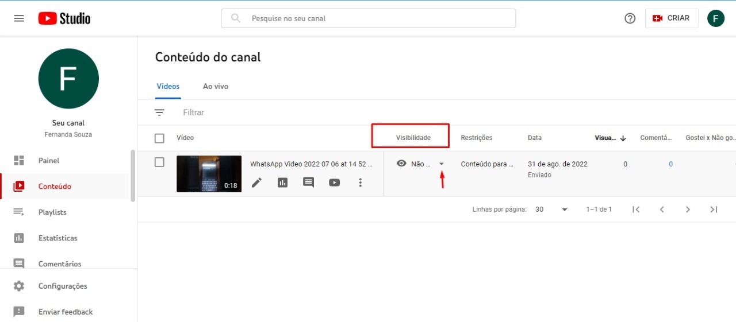This screenshot has width=736, height=322.
Task: Select all videos header checkbox
Action: pos(160,138)
